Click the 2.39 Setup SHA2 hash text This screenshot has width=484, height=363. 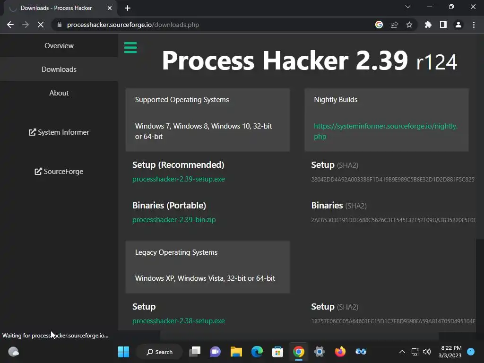[393, 179]
